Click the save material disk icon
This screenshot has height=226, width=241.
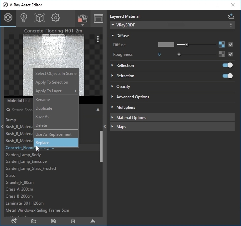click(x=53, y=221)
